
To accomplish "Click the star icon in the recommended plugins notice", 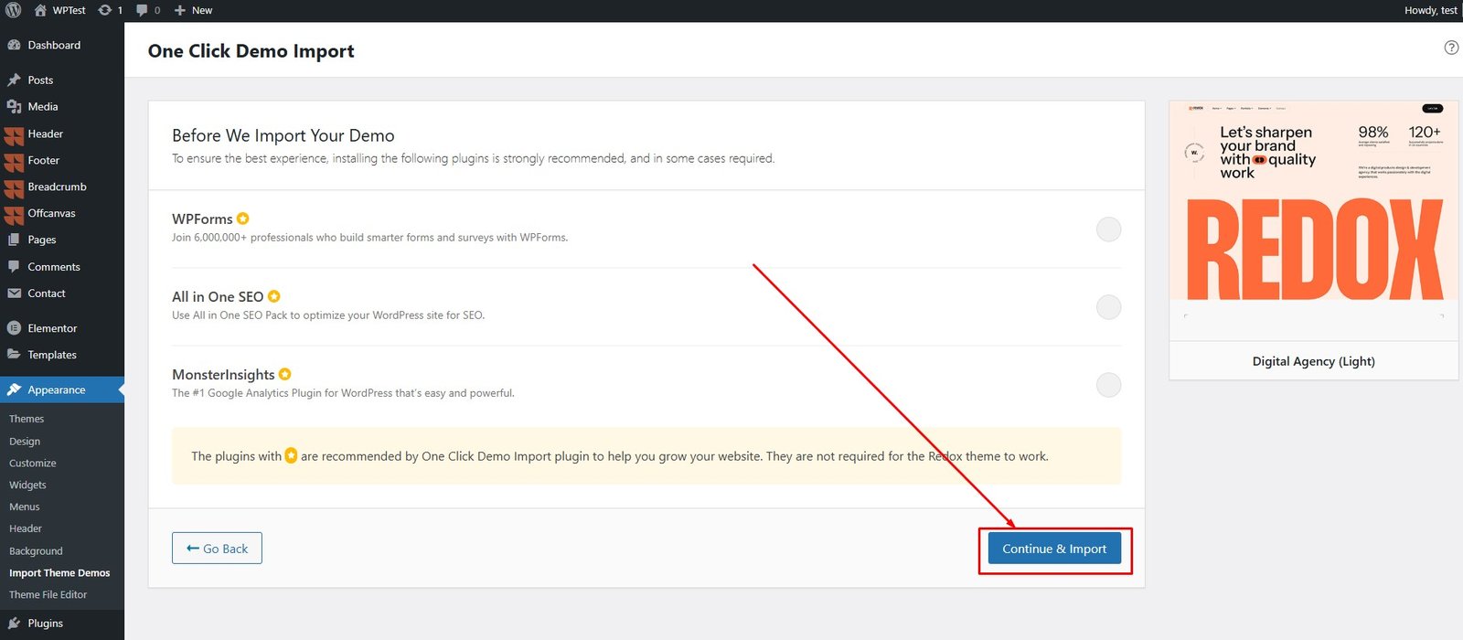I will tap(291, 455).
